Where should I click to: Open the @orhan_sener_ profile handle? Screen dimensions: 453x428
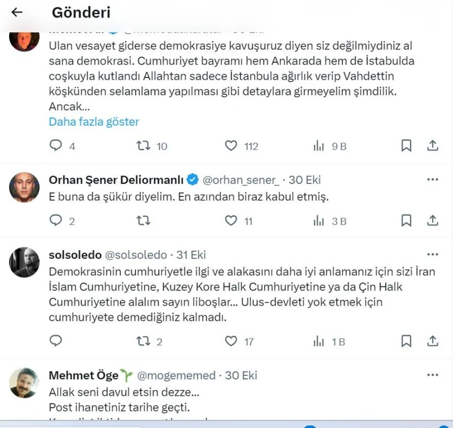pyautogui.click(x=241, y=180)
